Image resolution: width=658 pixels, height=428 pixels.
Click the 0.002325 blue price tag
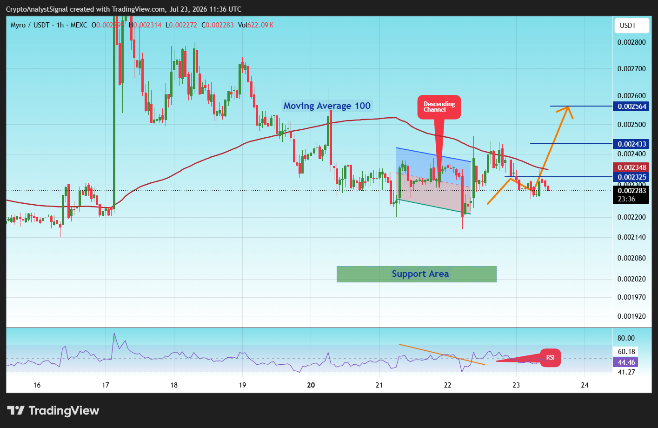[631, 177]
